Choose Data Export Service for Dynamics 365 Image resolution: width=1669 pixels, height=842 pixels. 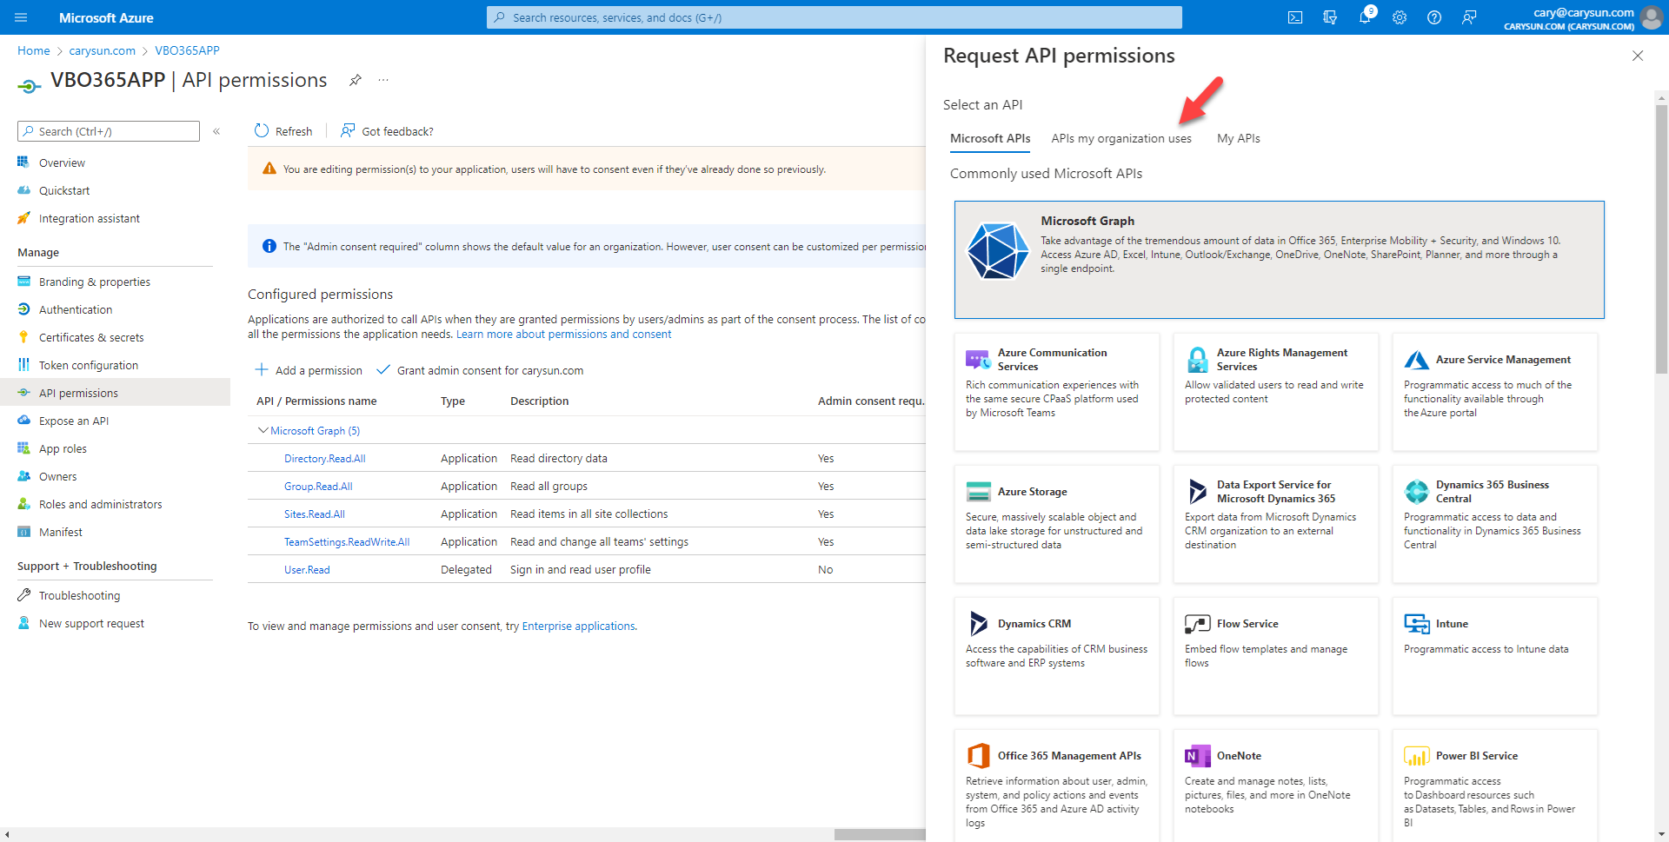(1276, 524)
